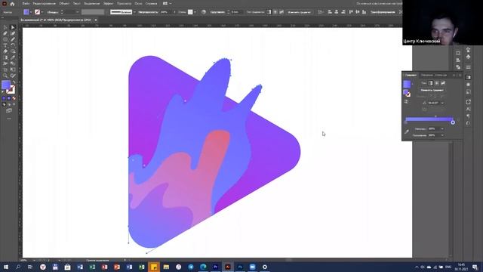Open the stroke weight dropdown

click(x=77, y=12)
